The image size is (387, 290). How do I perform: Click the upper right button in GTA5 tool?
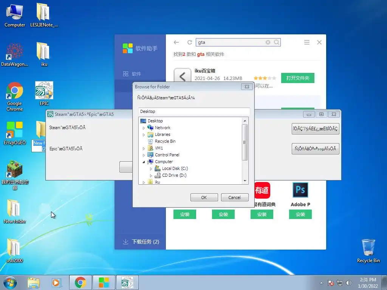click(316, 129)
